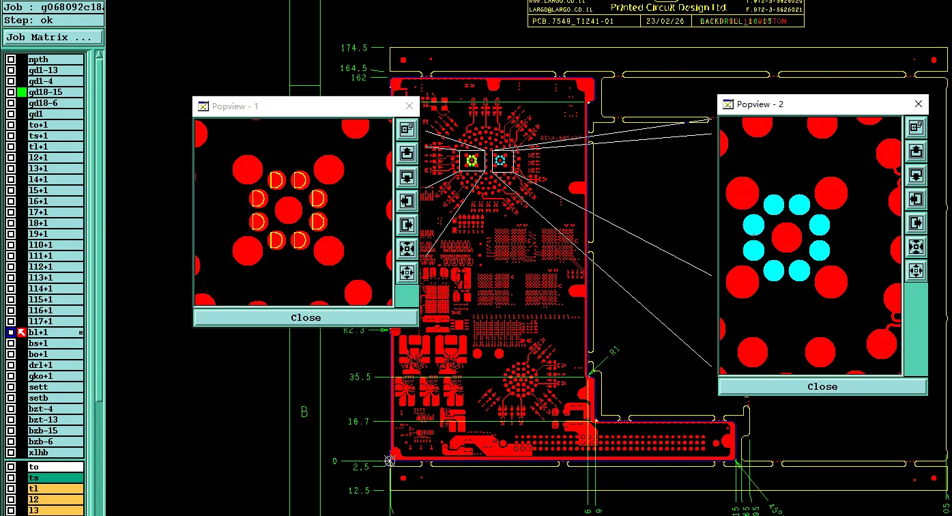The image size is (952, 516).
Task: Select the l5+1 layer row
Action: 55,190
